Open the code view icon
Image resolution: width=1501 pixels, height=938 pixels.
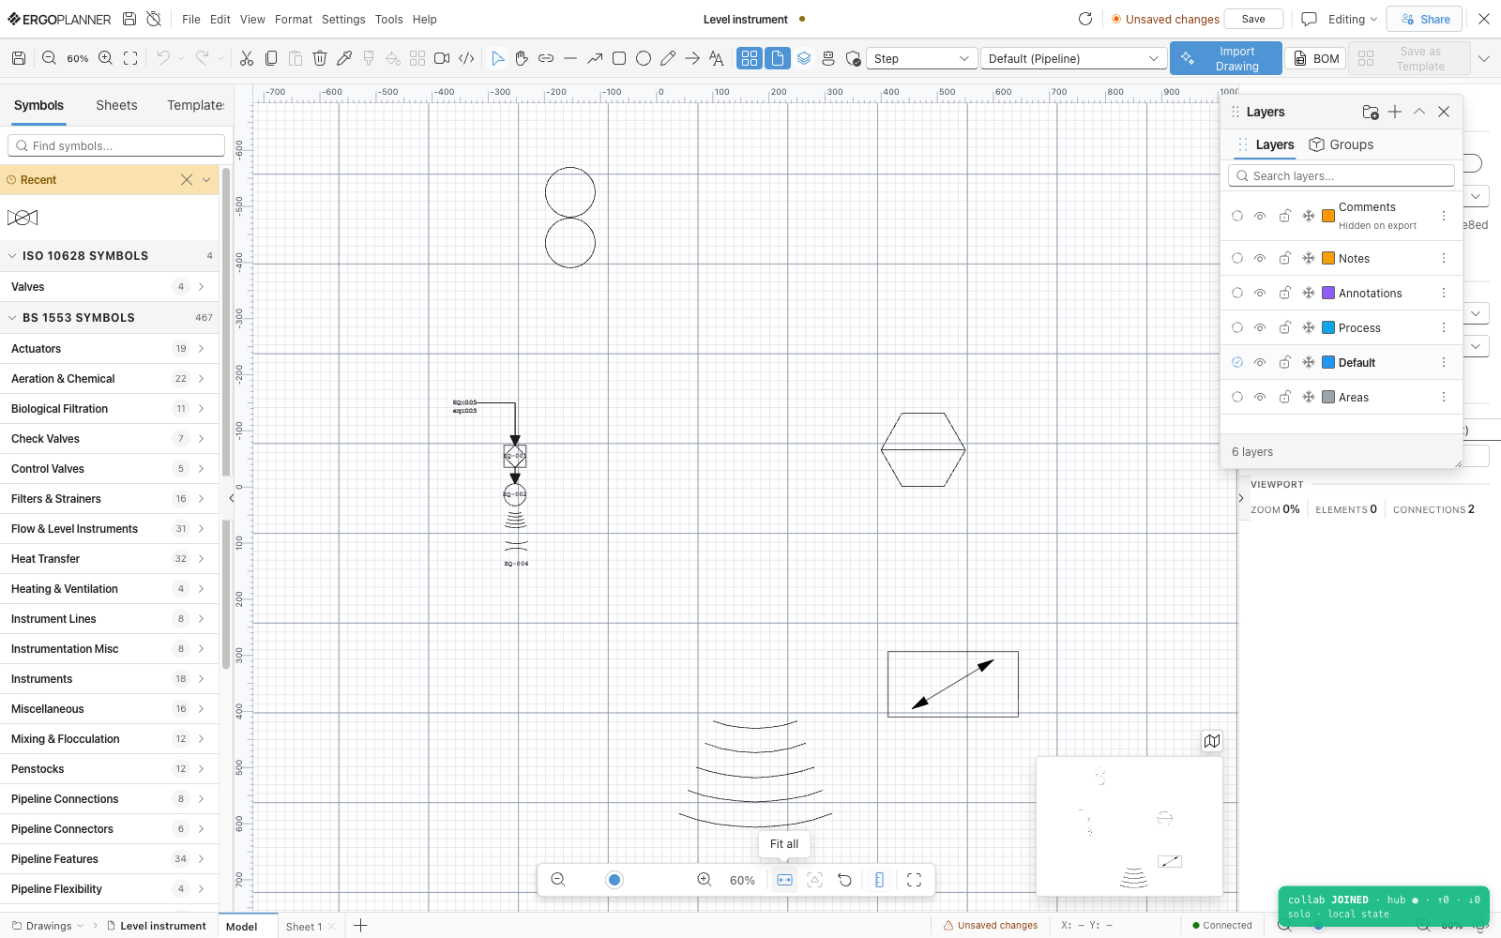click(466, 58)
